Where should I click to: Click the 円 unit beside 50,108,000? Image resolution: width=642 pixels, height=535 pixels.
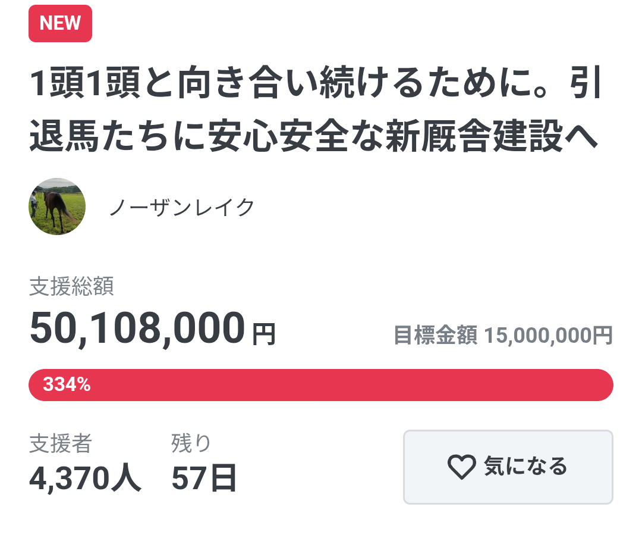[x=264, y=334]
